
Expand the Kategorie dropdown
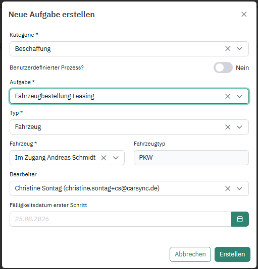[239, 49]
